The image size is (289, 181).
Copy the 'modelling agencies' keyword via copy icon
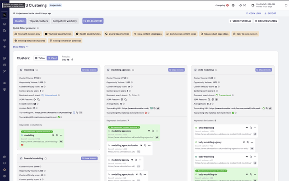[153, 131]
